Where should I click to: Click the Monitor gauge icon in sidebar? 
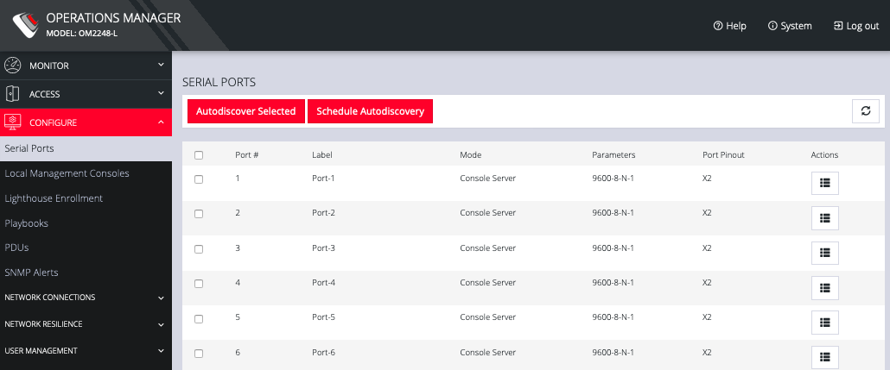pos(13,66)
